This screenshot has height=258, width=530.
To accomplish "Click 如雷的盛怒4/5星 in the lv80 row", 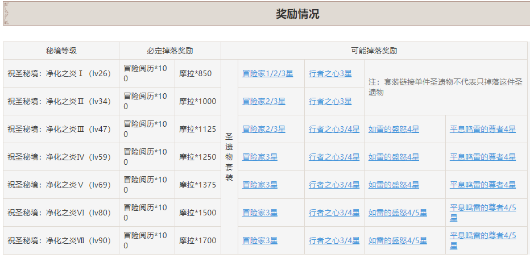I will 398,213.
